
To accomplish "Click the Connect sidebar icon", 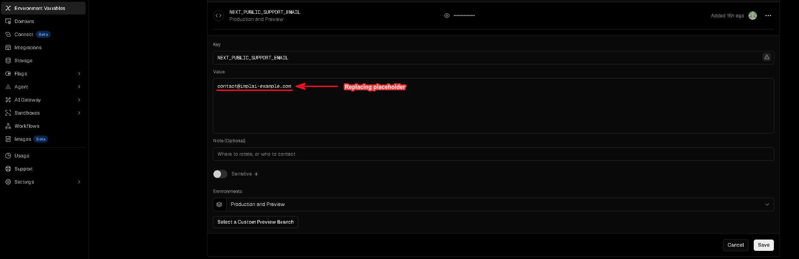I will [8, 34].
